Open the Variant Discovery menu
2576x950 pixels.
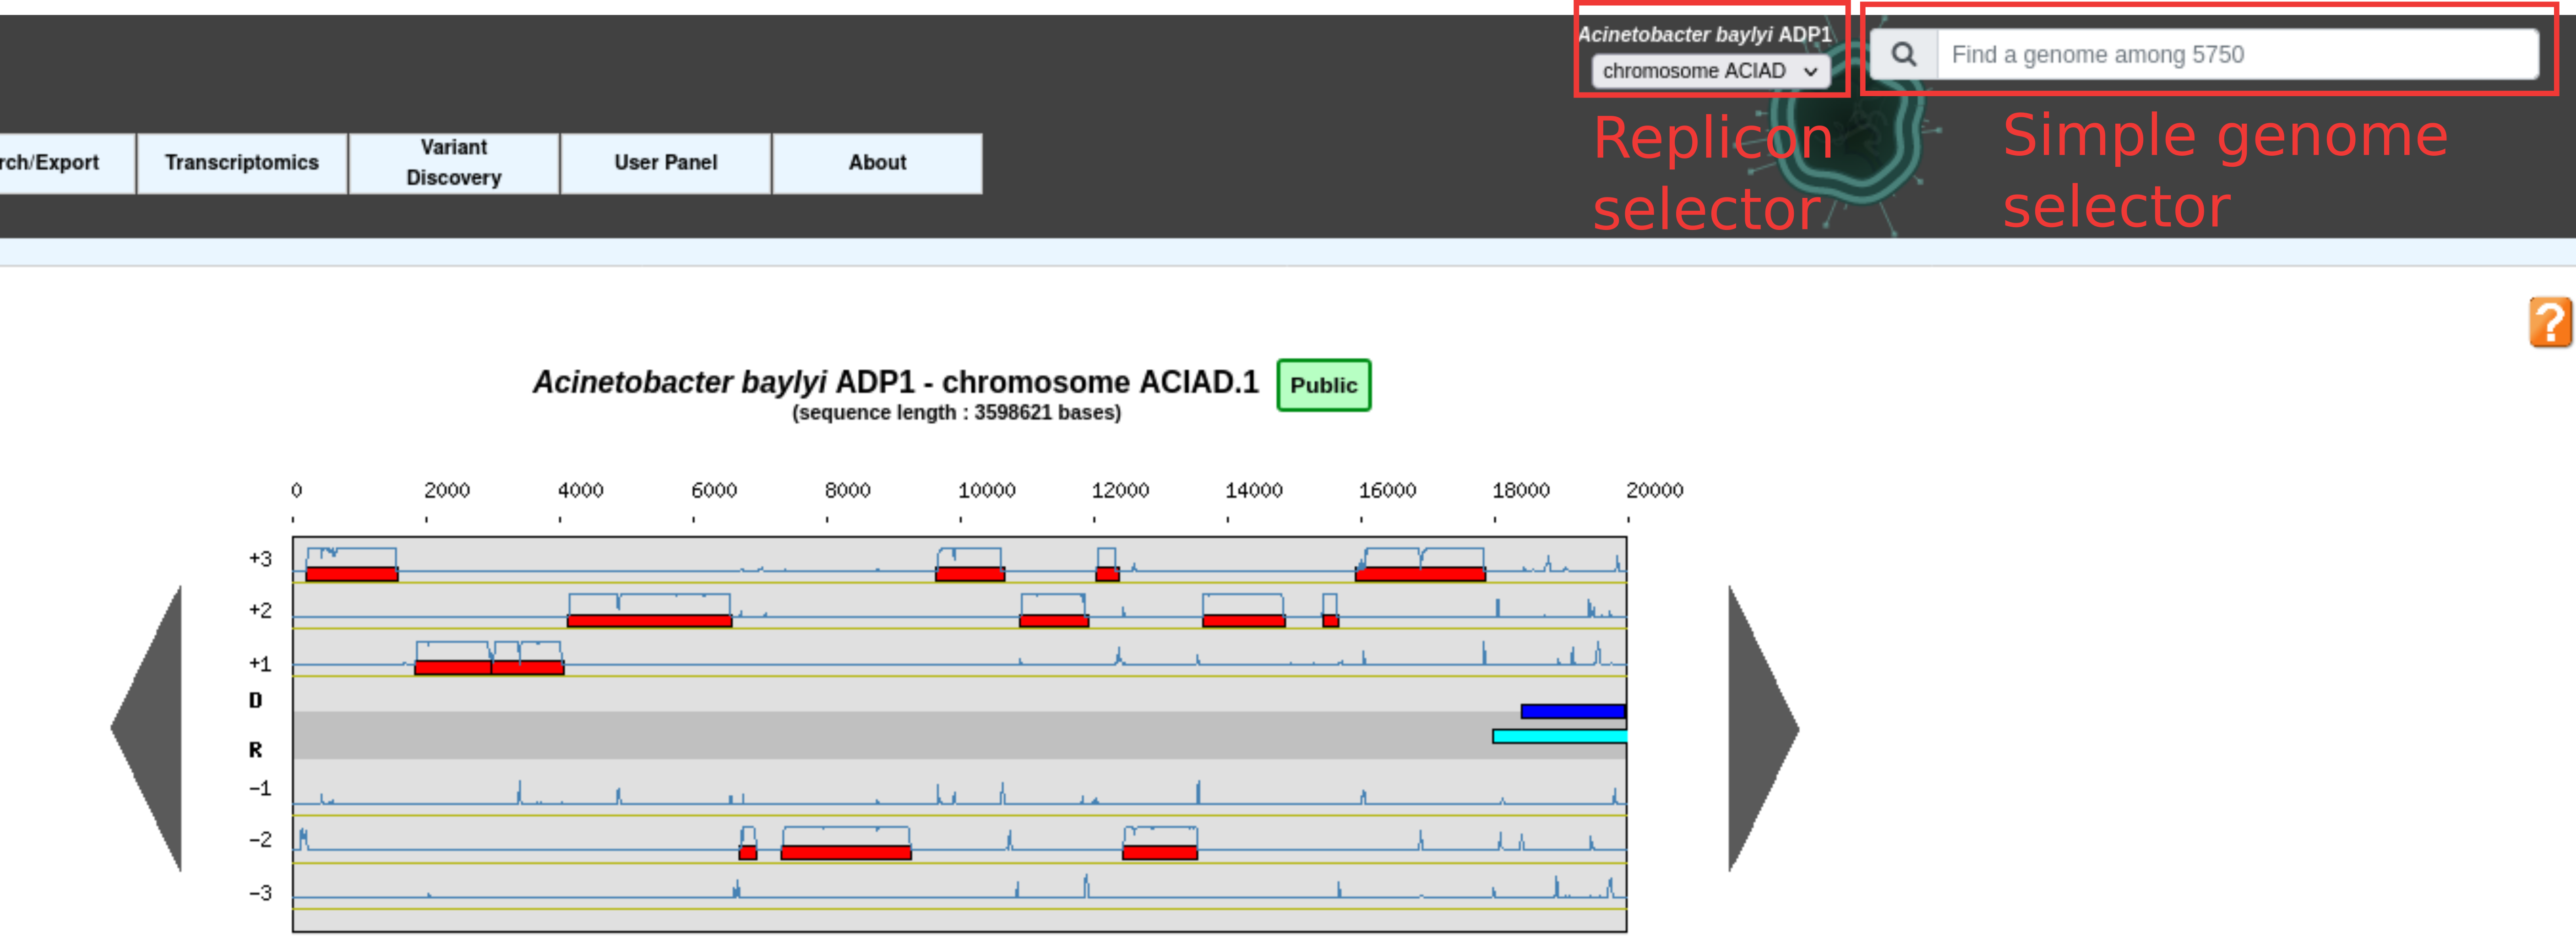454,163
